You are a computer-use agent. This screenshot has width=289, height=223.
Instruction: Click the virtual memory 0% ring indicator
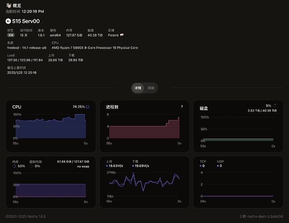click(31, 166)
